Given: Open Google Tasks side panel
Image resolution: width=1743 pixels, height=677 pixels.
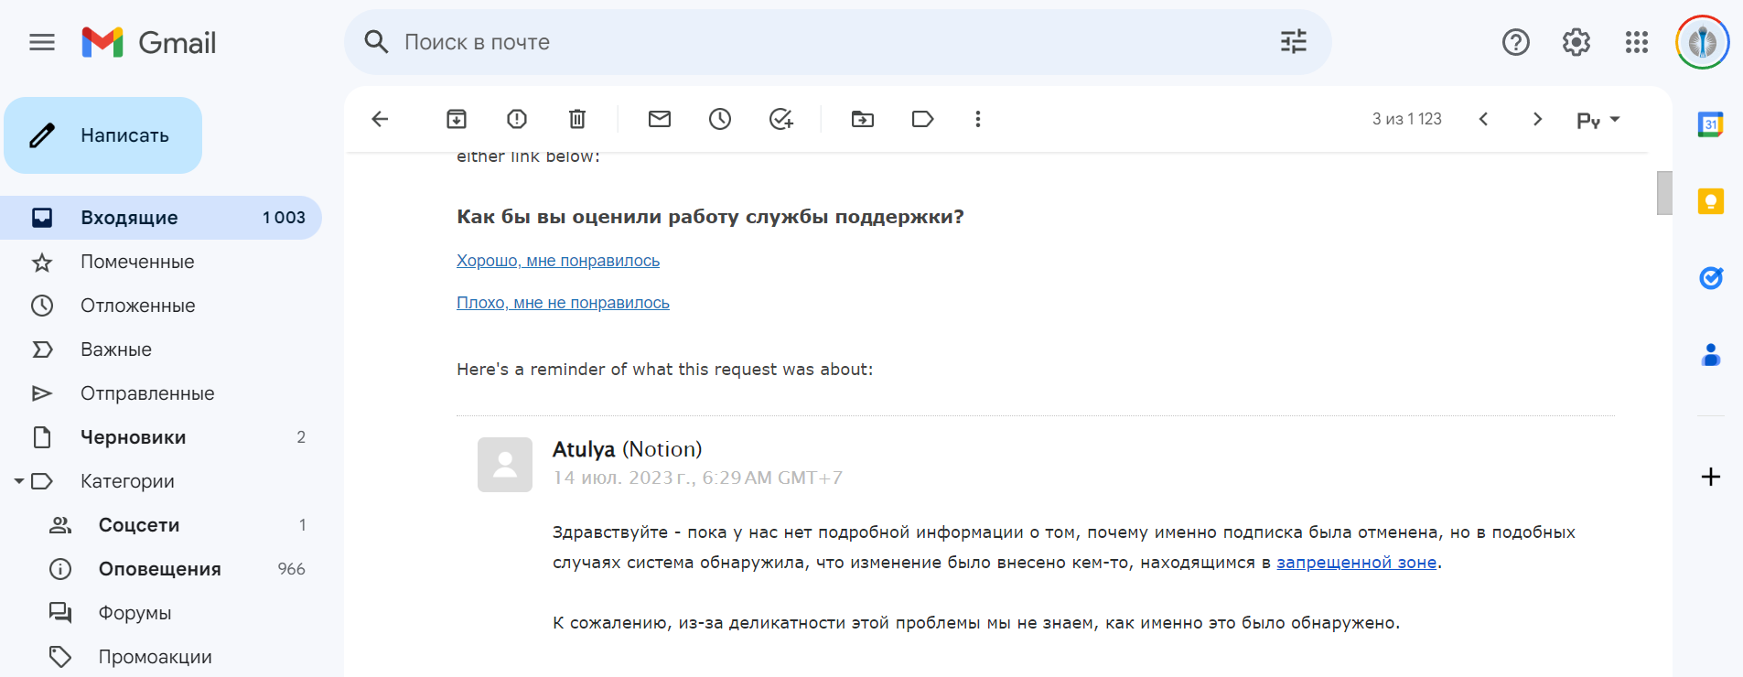Looking at the screenshot, I should (x=1710, y=277).
